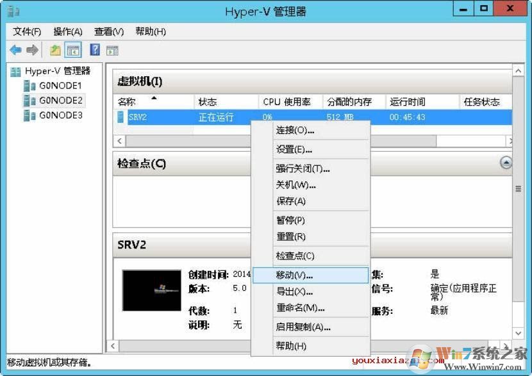Click the virtual machine icon beside SRV2
The image size is (532, 376).
[x=120, y=117]
